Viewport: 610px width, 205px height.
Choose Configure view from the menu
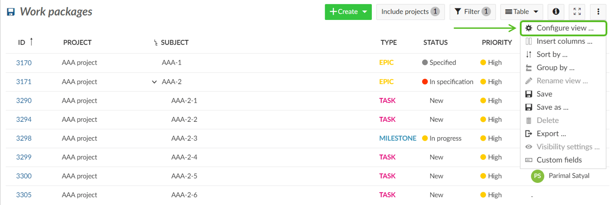point(564,28)
